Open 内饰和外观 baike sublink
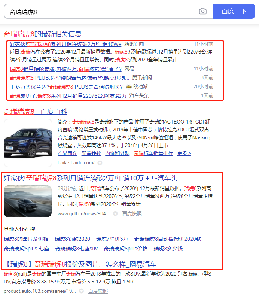The width and height of the screenshot is (259, 295). coord(118,153)
